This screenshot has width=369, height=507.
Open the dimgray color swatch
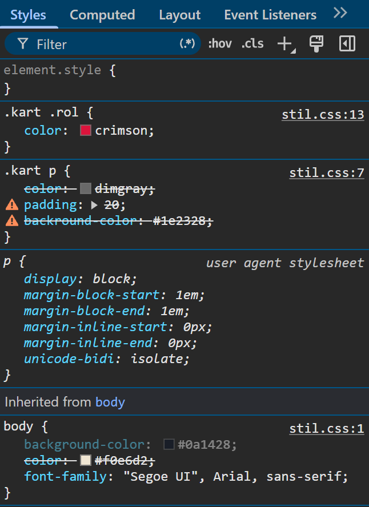click(x=85, y=188)
